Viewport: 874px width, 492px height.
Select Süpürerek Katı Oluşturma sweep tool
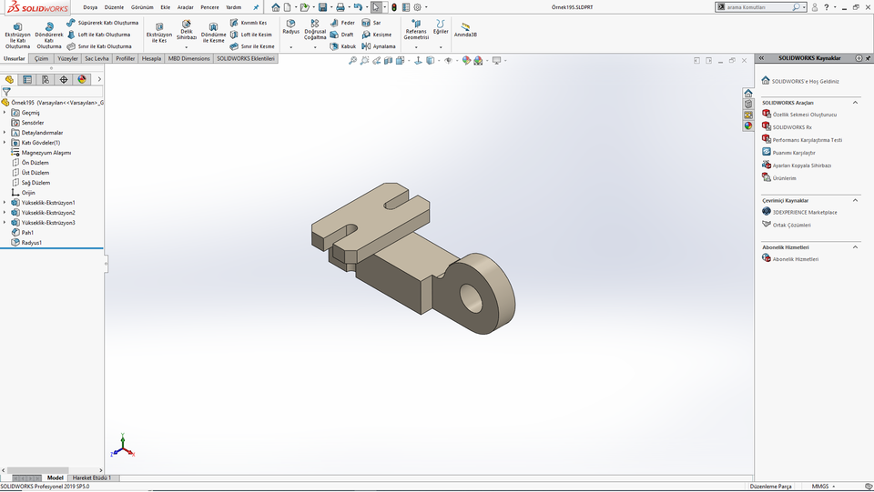(x=103, y=23)
